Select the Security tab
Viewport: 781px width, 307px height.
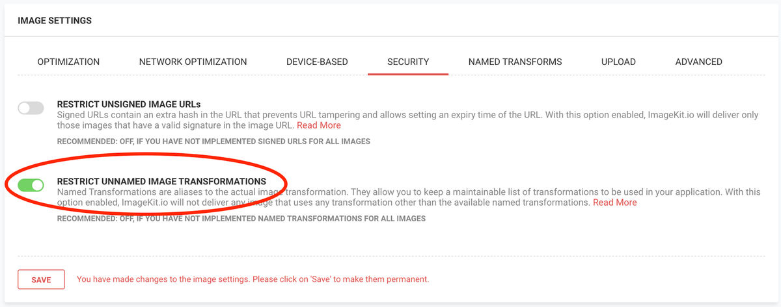pos(408,62)
